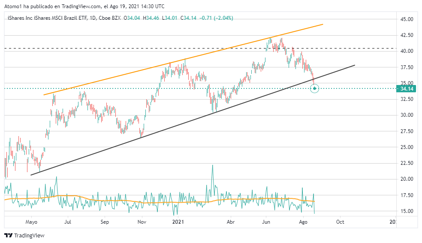The height and width of the screenshot is (243, 422).
Task: Select the dark gray lower channel trendline
Action: point(193,120)
